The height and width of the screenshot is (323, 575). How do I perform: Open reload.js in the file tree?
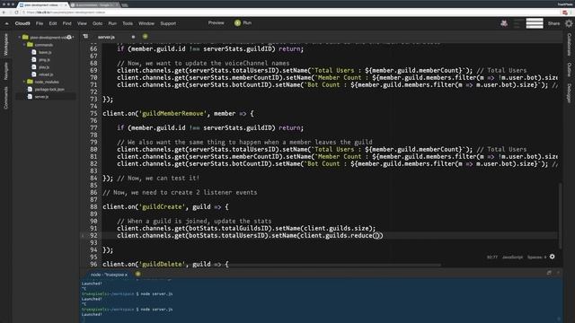[x=46, y=74]
